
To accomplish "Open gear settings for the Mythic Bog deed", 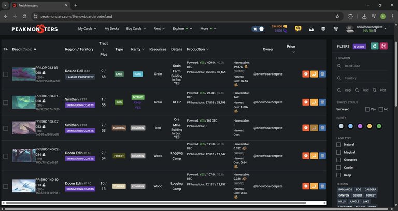I will click(x=306, y=102).
